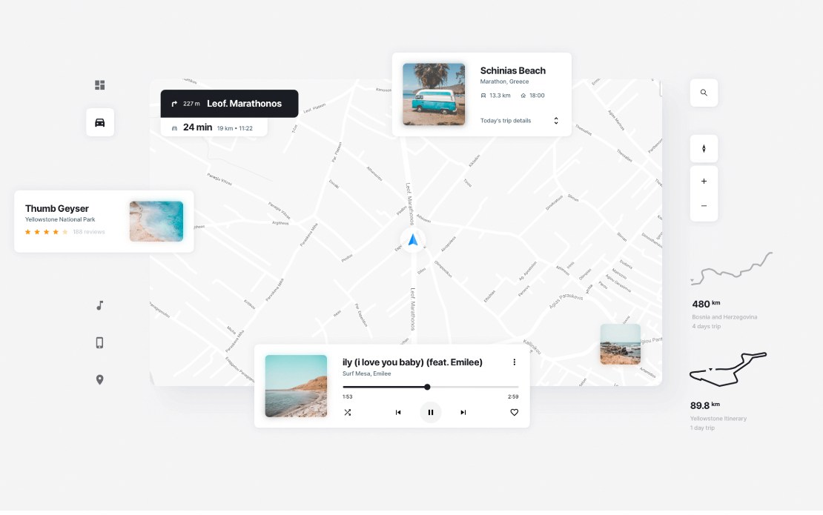
Task: Click the Thumb Geyser title
Action: (x=56, y=208)
